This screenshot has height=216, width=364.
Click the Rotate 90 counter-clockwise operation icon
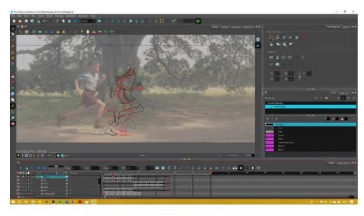[290, 57]
